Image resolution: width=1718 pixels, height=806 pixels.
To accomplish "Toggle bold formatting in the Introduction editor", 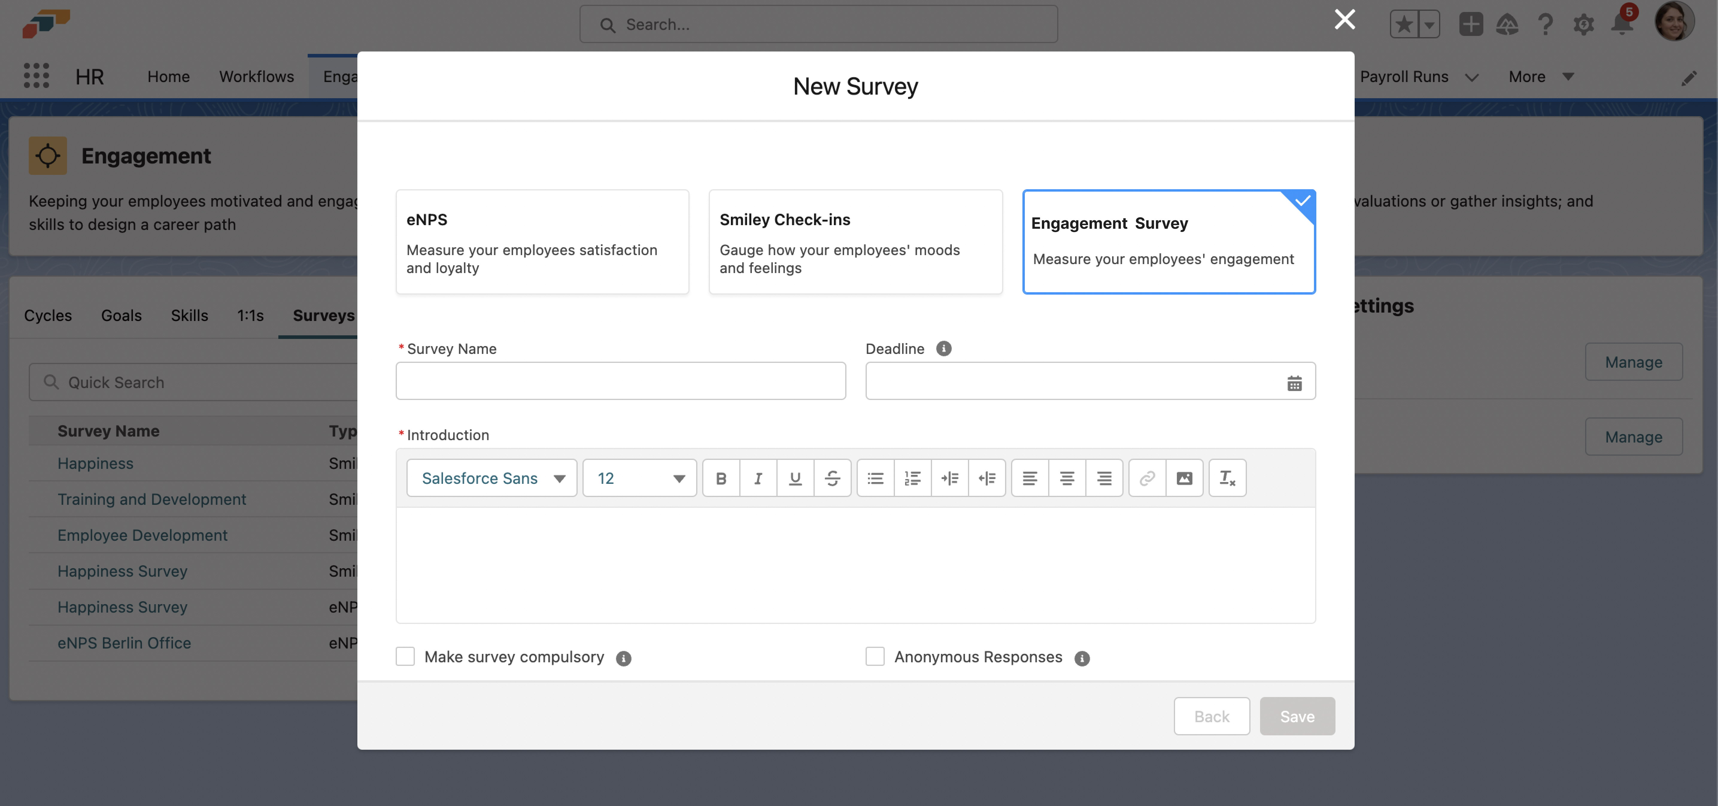I will coord(721,478).
